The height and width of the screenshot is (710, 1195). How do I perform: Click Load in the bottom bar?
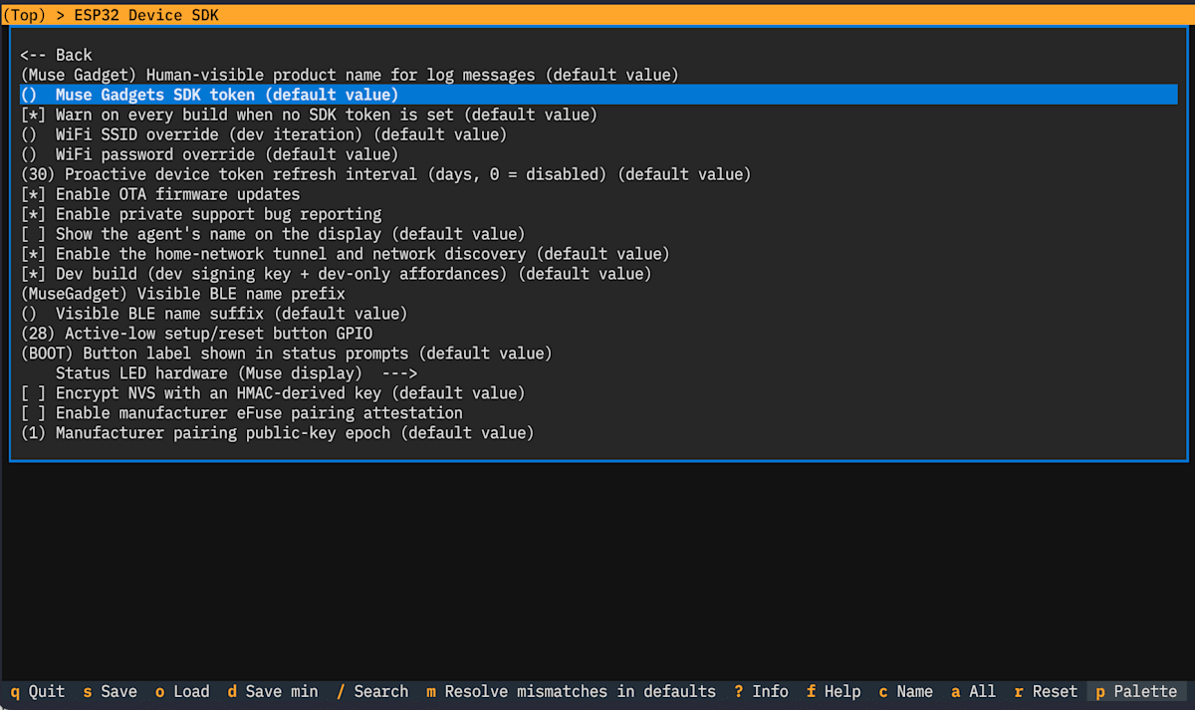click(x=182, y=691)
